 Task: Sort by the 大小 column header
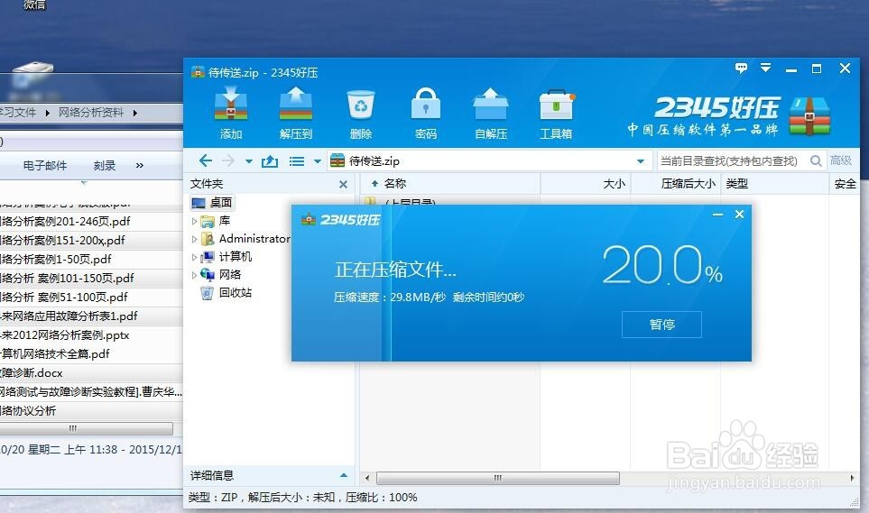point(586,183)
